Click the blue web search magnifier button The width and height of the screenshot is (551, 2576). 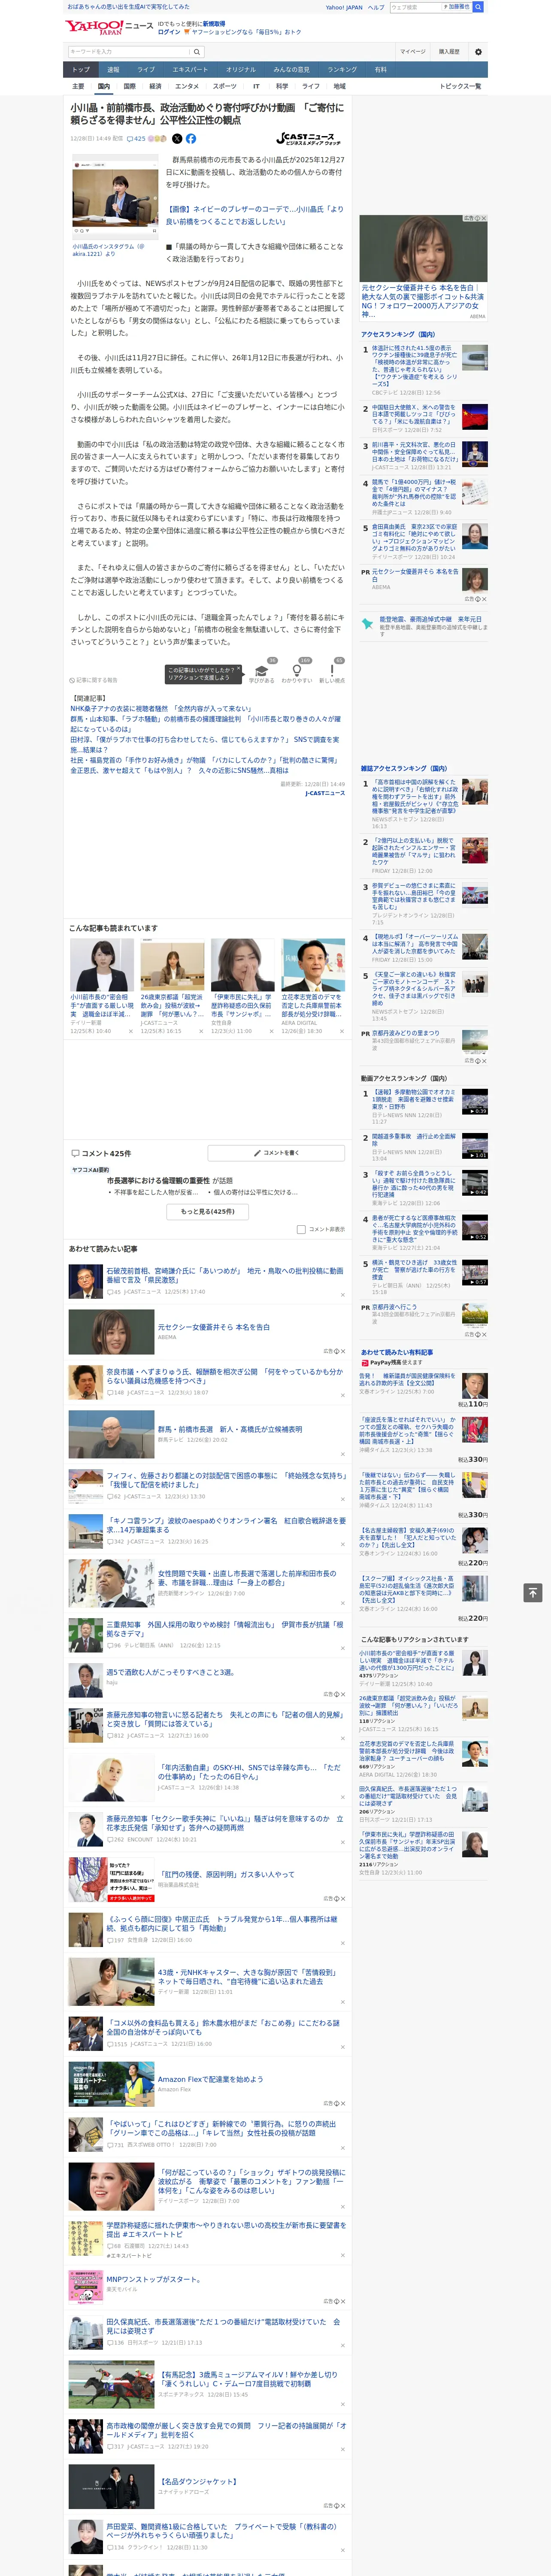pos(477,7)
